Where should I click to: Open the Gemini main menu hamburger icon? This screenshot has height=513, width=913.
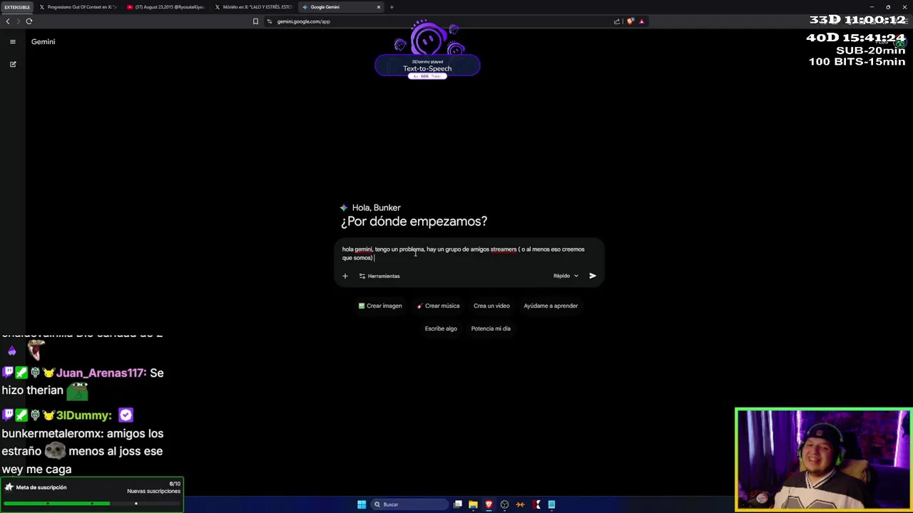click(12, 41)
